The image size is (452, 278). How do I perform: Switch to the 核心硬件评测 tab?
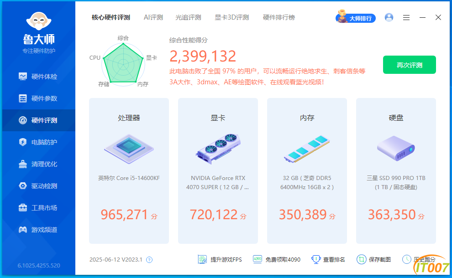tap(111, 18)
